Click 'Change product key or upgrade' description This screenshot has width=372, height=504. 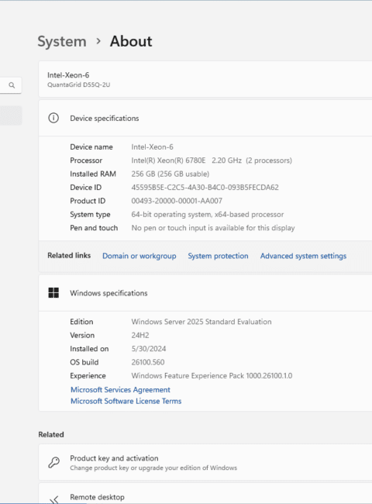click(153, 468)
